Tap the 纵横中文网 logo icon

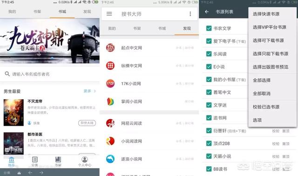coord(110,66)
